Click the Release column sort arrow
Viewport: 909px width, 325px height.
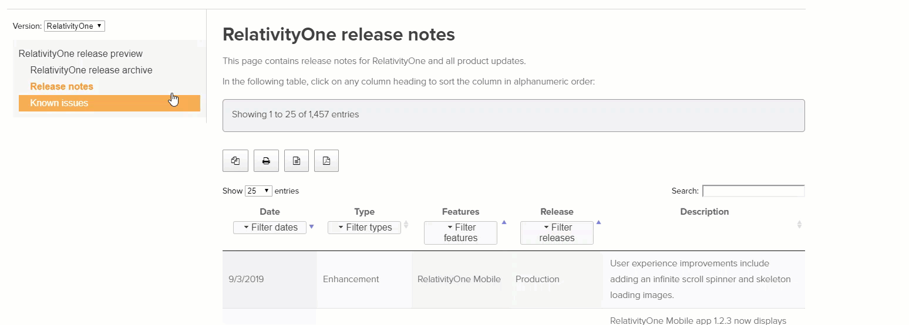click(x=598, y=222)
